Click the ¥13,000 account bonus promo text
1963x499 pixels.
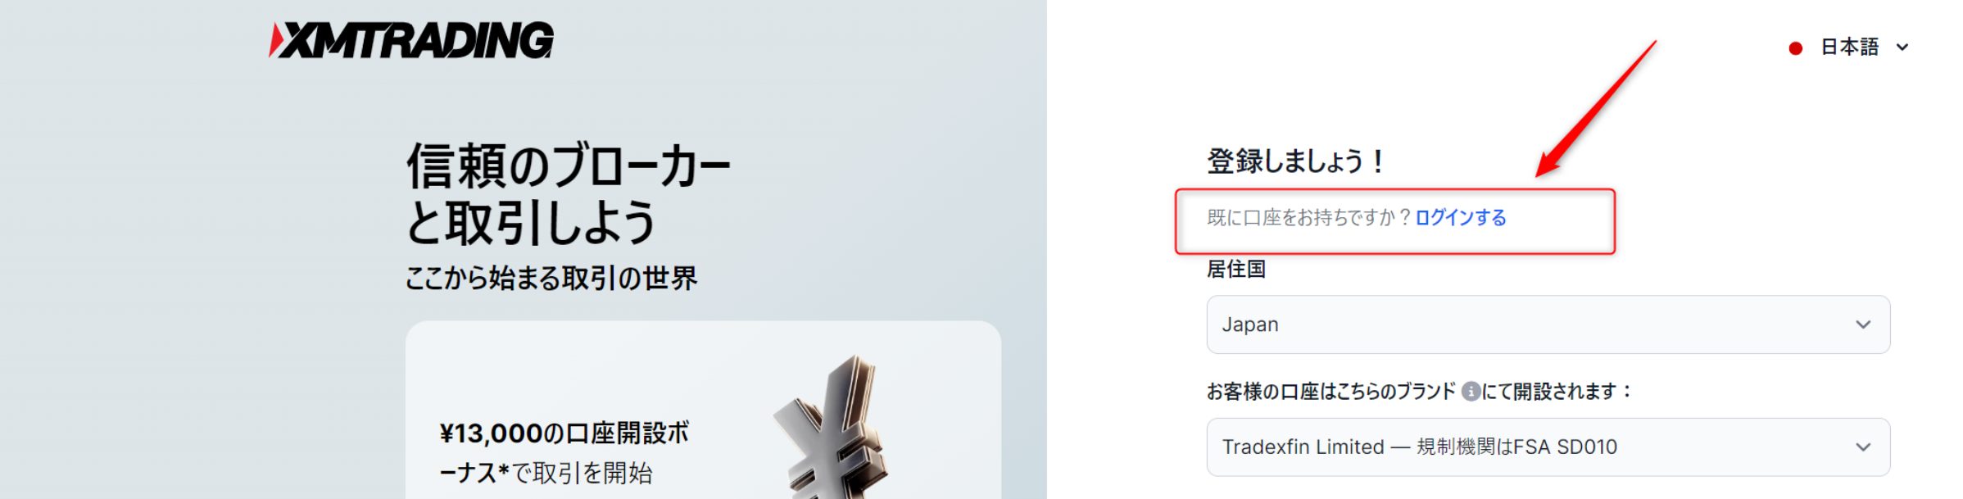[564, 452]
